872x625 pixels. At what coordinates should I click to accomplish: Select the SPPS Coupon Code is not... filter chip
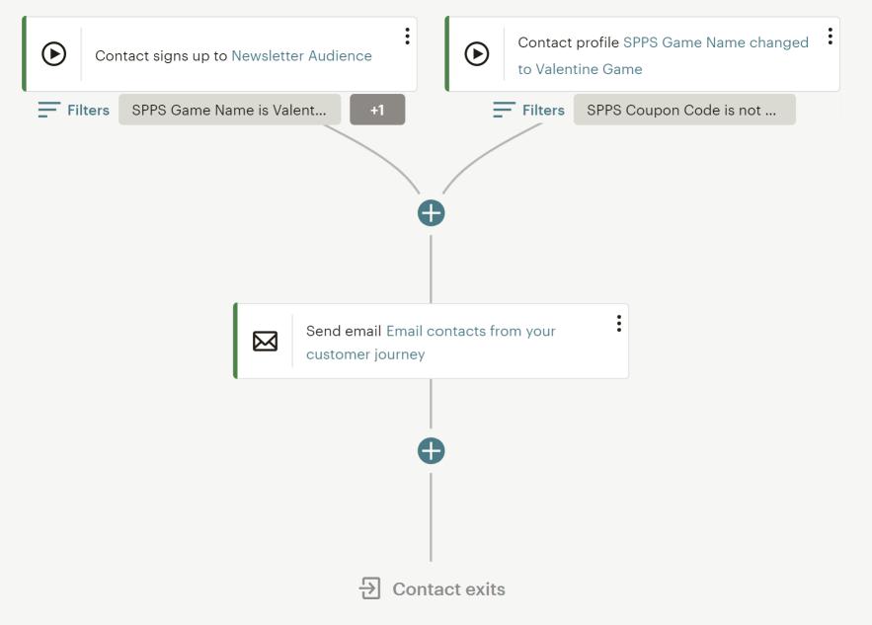(684, 110)
